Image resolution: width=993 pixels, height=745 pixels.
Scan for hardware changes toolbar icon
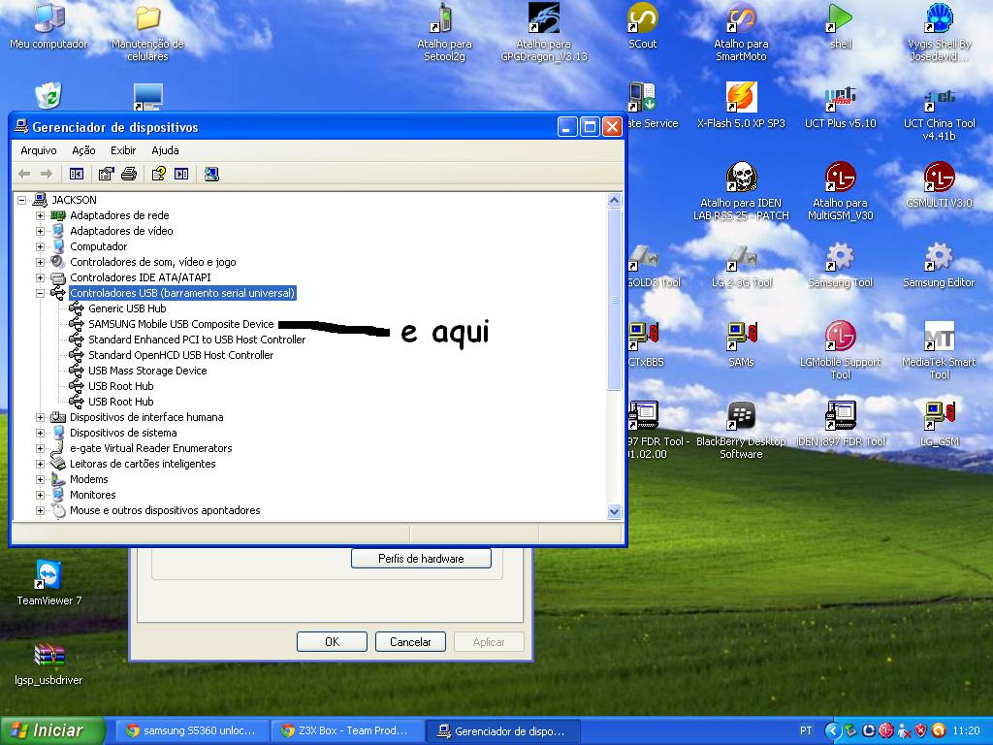(211, 174)
